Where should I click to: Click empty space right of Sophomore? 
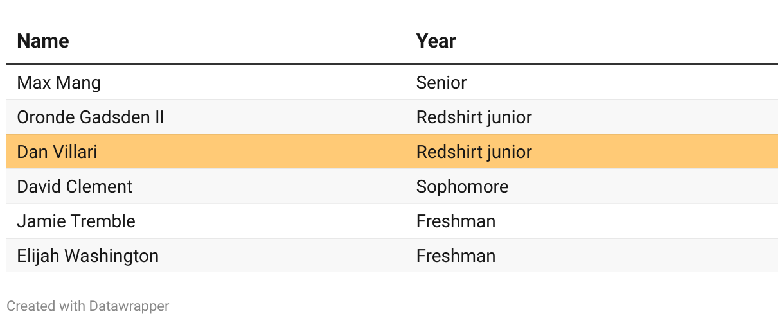pos(643,187)
